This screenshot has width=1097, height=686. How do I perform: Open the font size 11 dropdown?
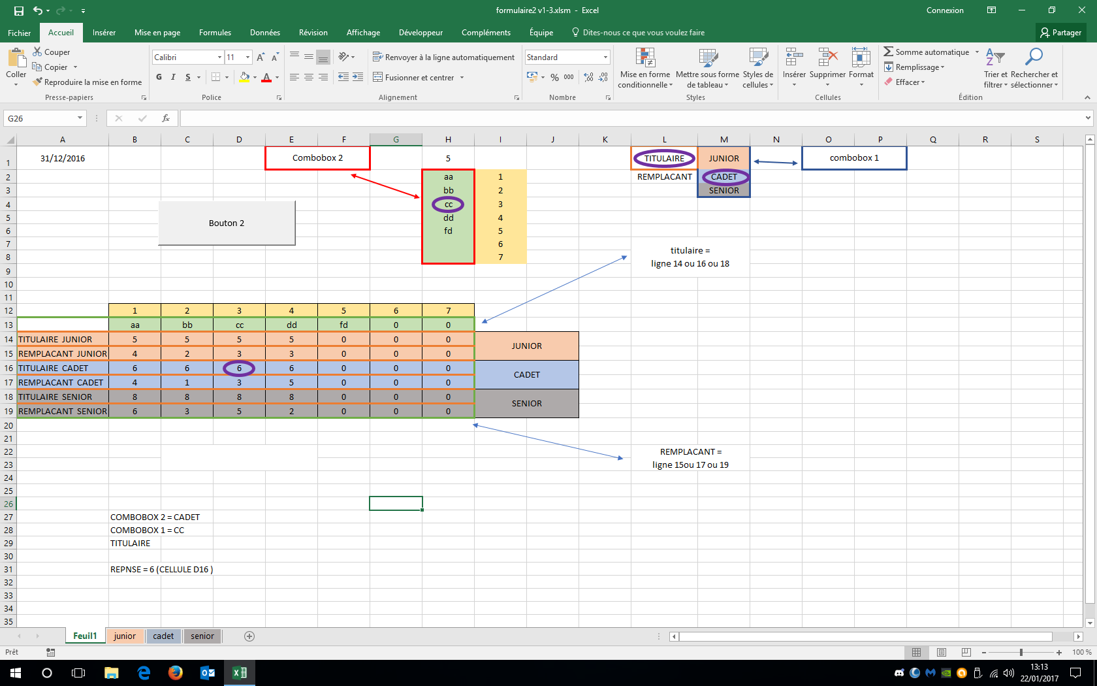point(247,57)
